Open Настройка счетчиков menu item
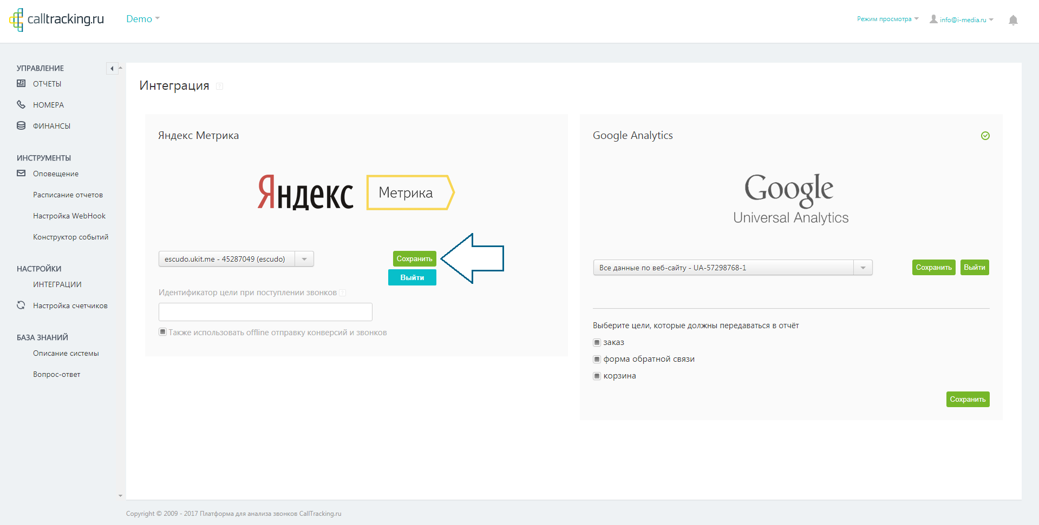 70,305
